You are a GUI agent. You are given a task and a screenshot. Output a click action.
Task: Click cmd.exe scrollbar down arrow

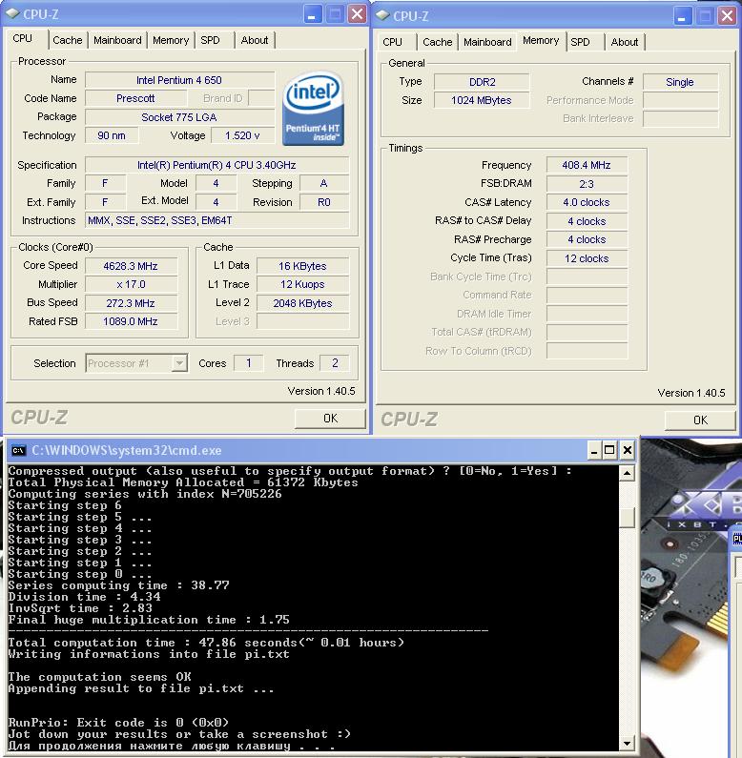pos(627,744)
